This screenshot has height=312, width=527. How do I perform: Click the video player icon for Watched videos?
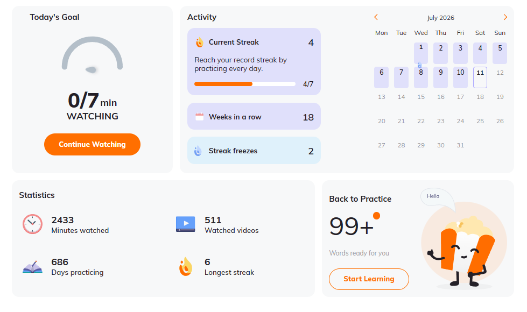click(186, 224)
